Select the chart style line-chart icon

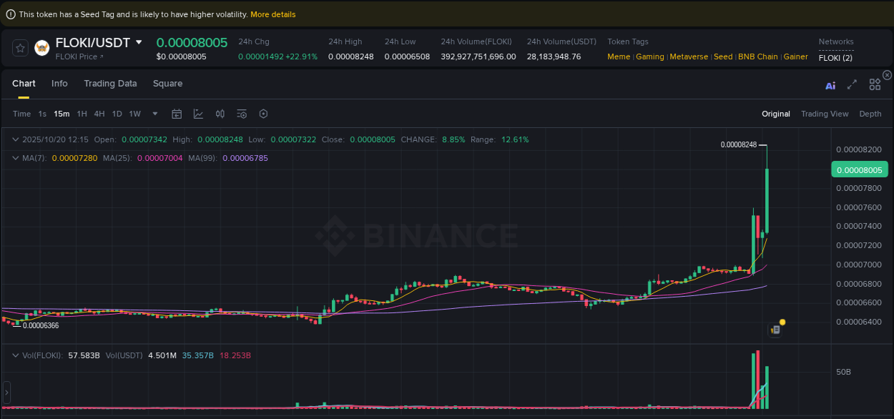pyautogui.click(x=197, y=114)
